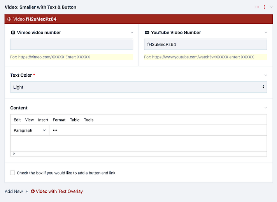This screenshot has width=277, height=202.
Task: Tick the add a button and link checkbox
Action: coord(12,173)
